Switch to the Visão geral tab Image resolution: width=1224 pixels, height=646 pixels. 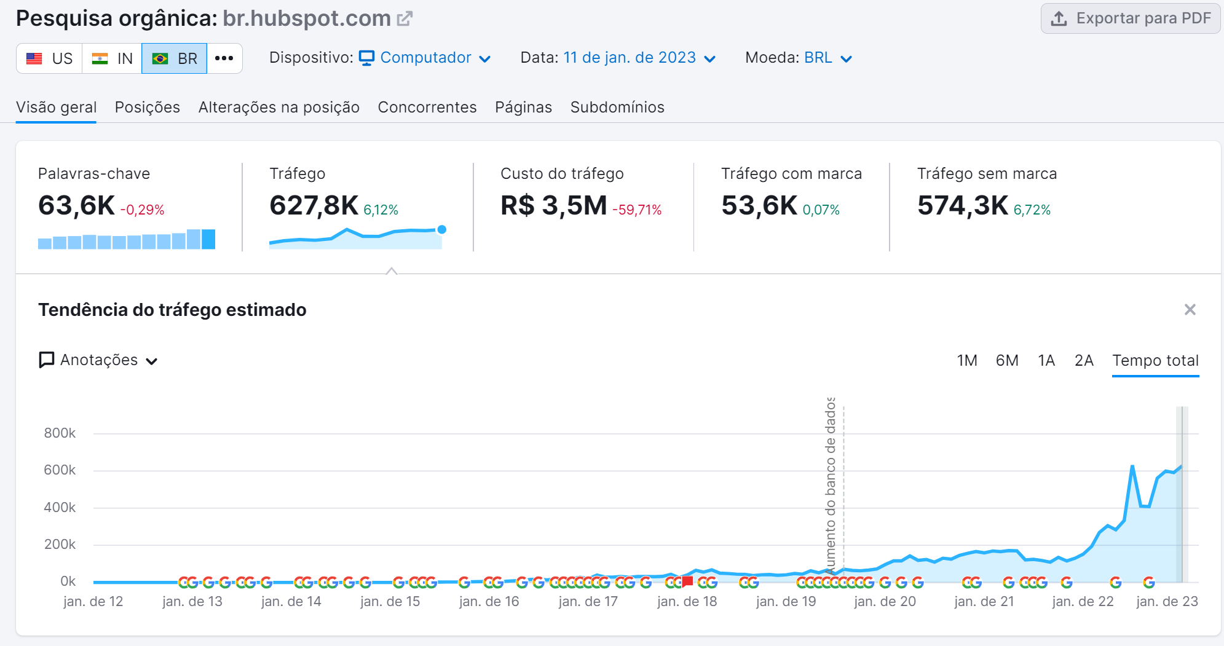coord(56,107)
